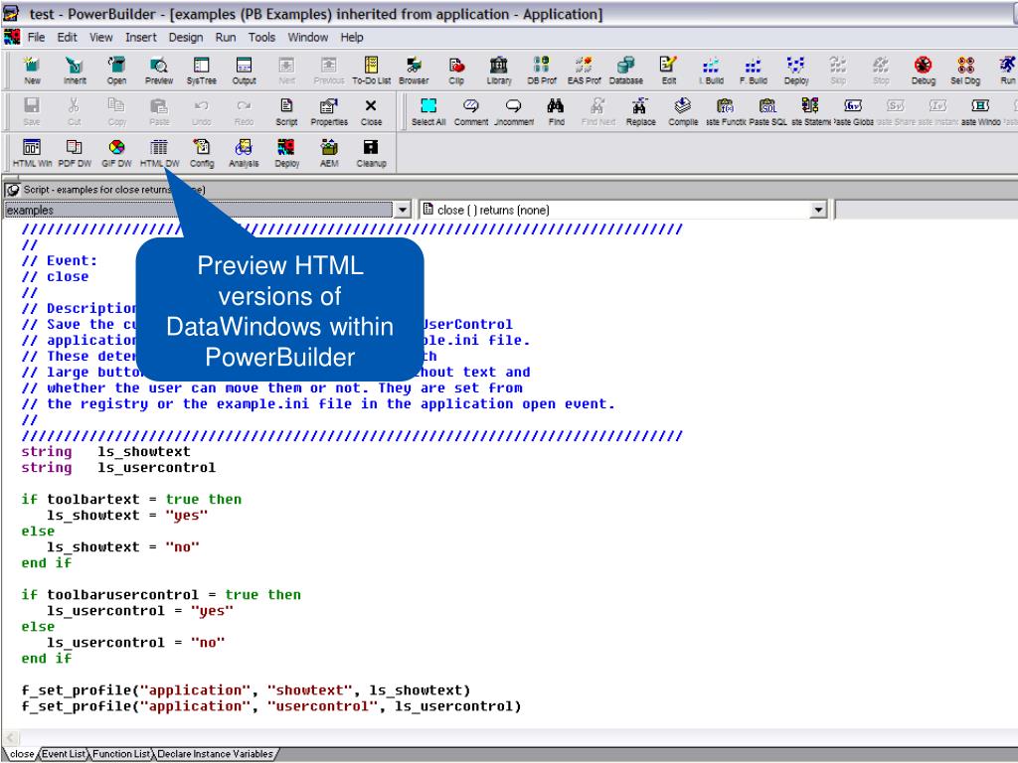Click the Replace toolbar icon
The image size is (1018, 763).
641,111
